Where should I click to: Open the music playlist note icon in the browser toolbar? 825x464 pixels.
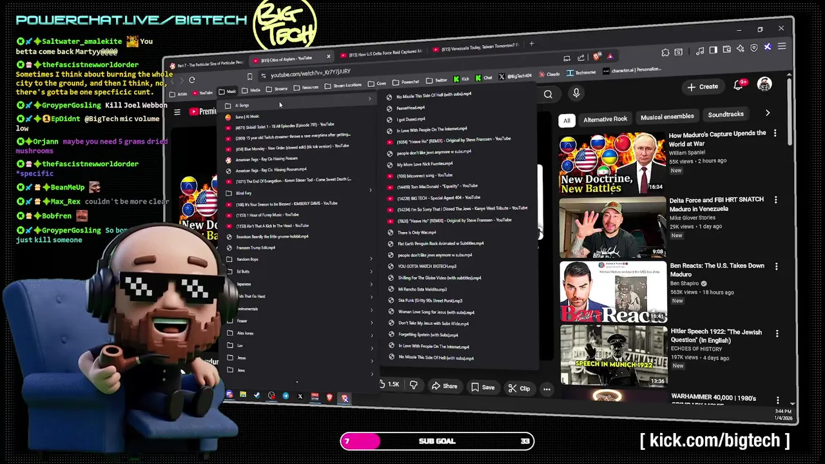[701, 50]
